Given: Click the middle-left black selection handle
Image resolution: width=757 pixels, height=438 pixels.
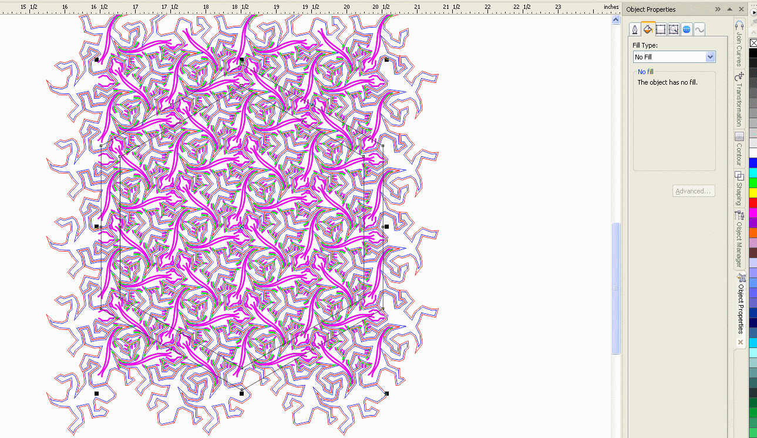Looking at the screenshot, I should click(x=96, y=226).
